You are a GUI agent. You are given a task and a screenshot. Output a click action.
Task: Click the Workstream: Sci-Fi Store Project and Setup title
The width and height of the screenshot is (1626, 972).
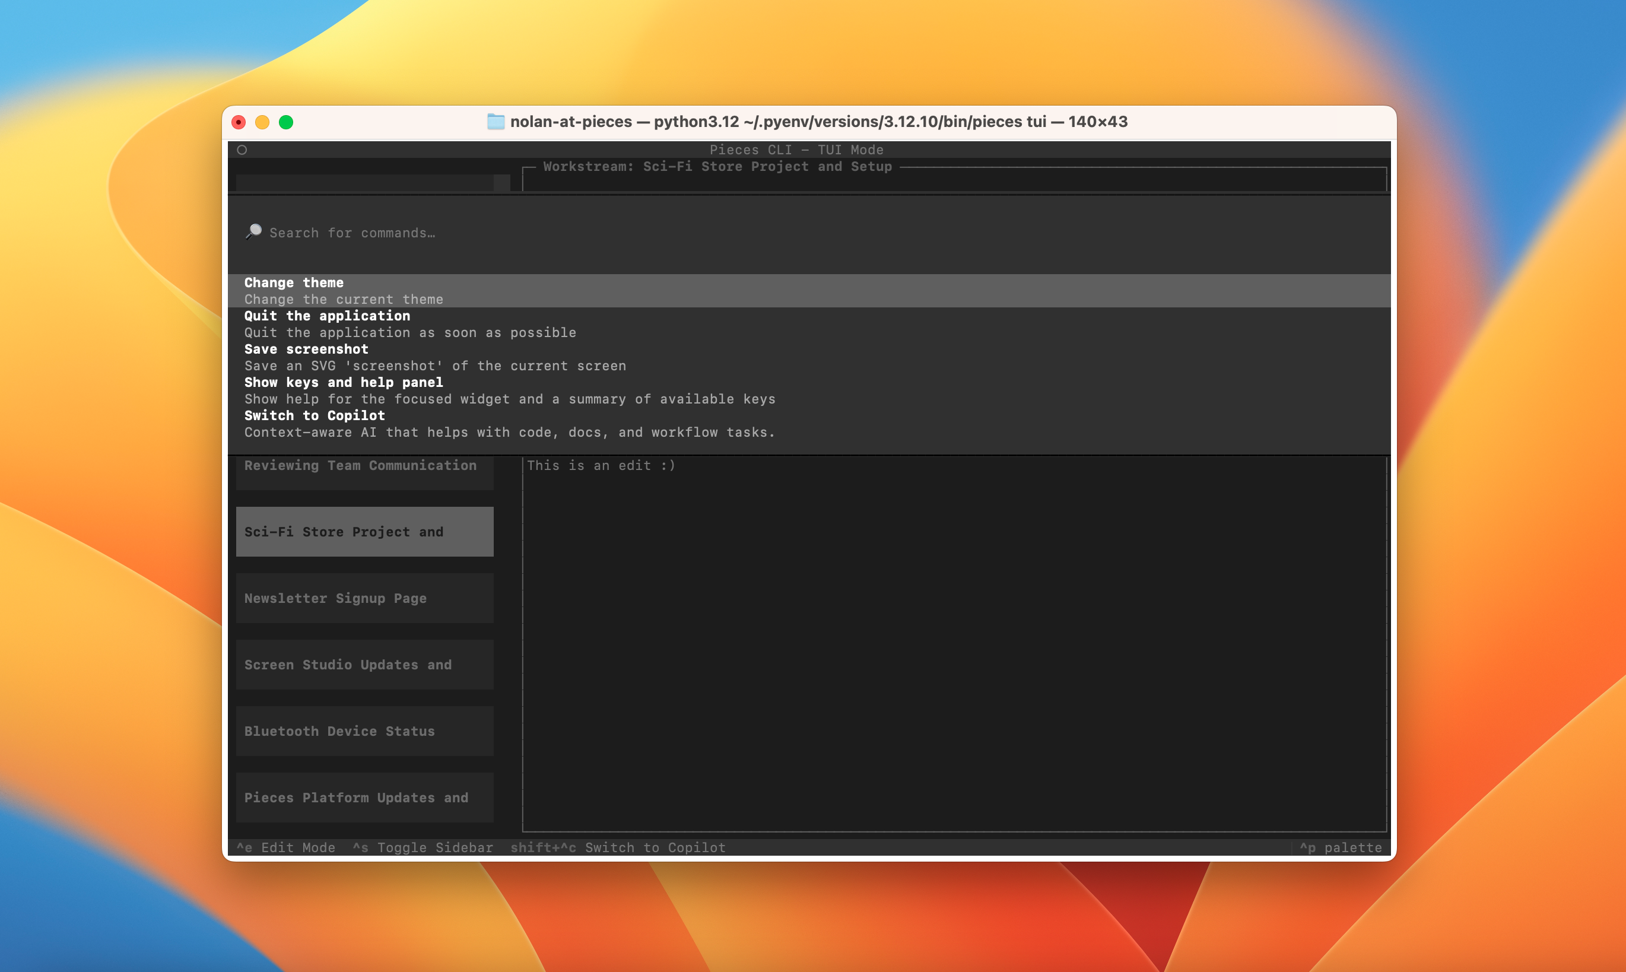pos(717,166)
